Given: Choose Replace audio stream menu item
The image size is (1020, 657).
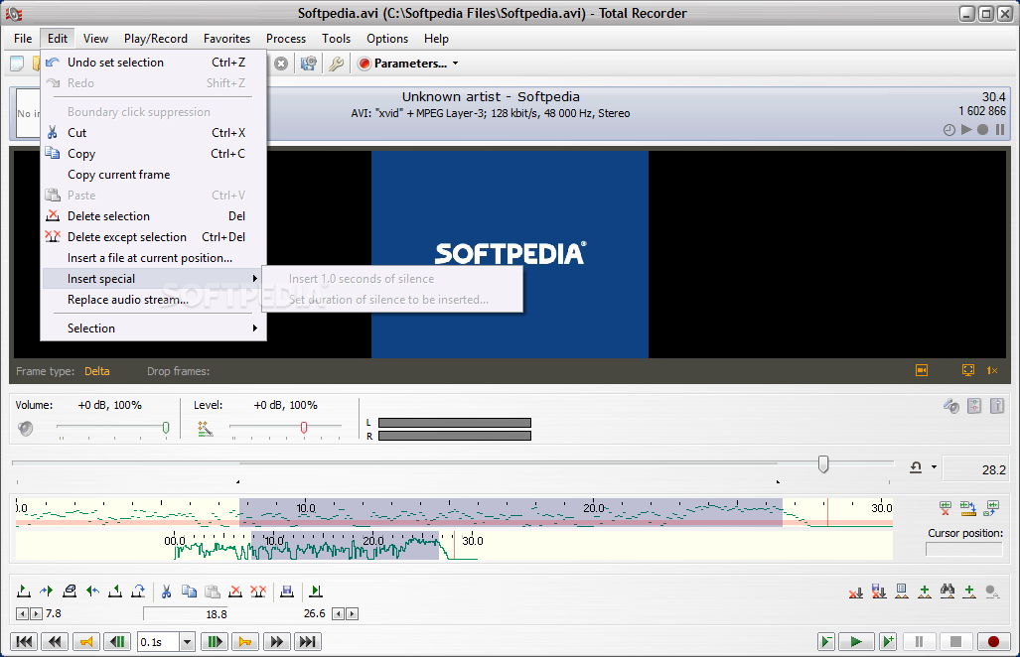Looking at the screenshot, I should [x=154, y=300].
